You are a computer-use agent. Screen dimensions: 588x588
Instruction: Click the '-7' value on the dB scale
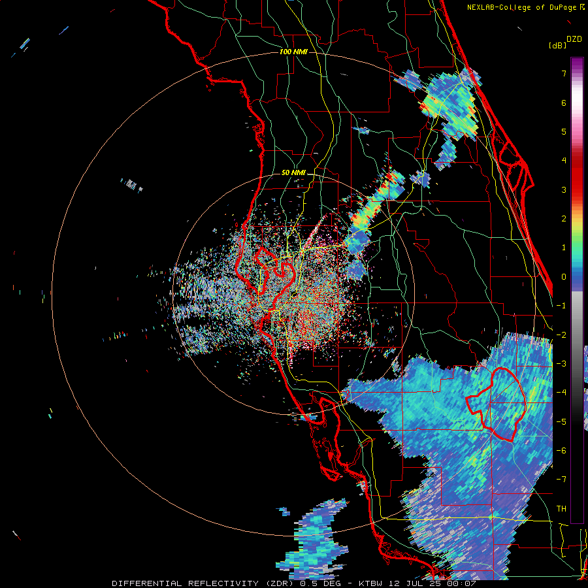tap(561, 480)
